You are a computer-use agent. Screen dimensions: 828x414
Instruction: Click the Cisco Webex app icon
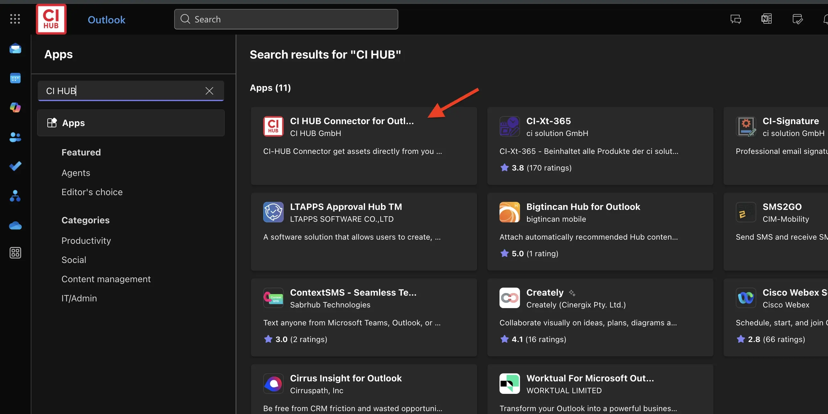click(746, 298)
